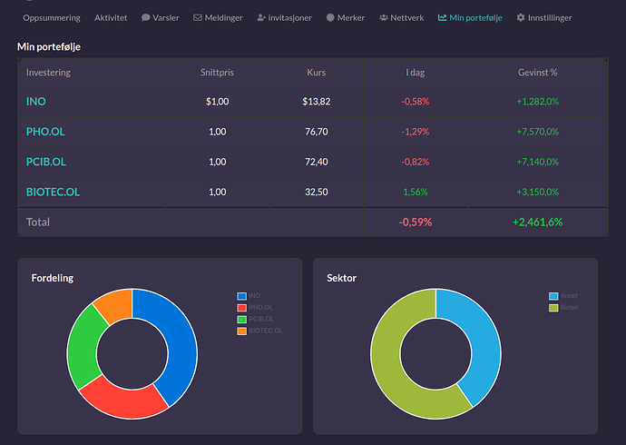The height and width of the screenshot is (445, 626).
Task: Open the INO investment link
Action: pos(36,102)
